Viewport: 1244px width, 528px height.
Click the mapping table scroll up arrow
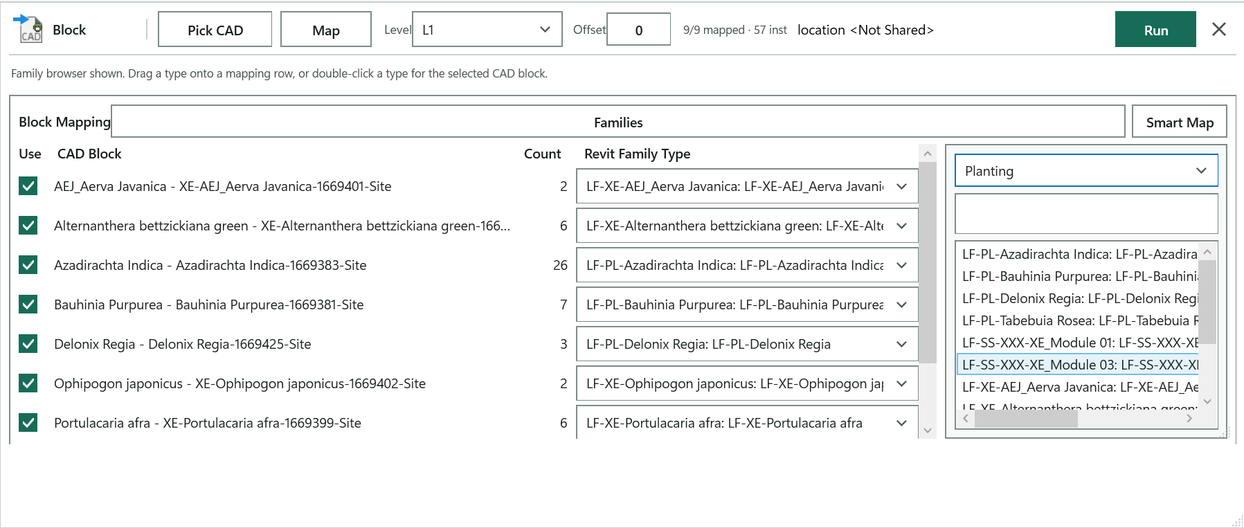[x=928, y=153]
